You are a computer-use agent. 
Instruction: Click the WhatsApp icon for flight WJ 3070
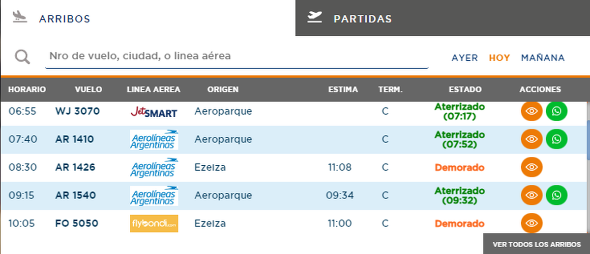pyautogui.click(x=556, y=111)
